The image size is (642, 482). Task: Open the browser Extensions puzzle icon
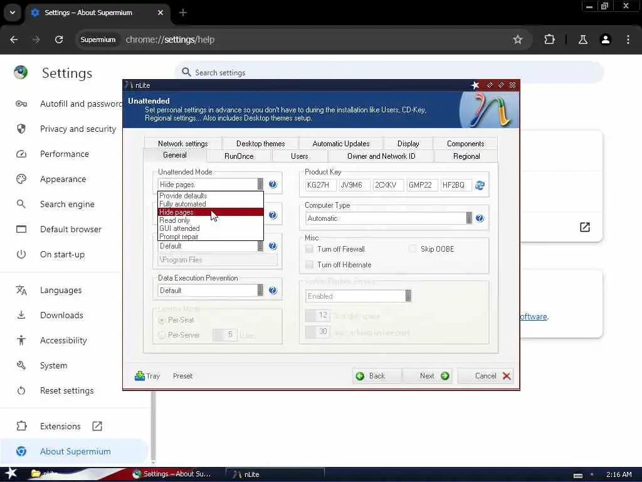coord(549,40)
